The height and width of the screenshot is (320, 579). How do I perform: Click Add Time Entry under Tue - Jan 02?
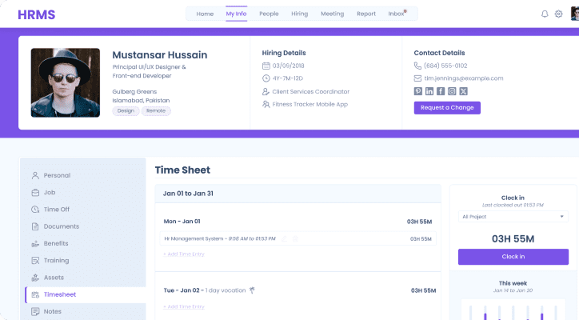click(184, 306)
